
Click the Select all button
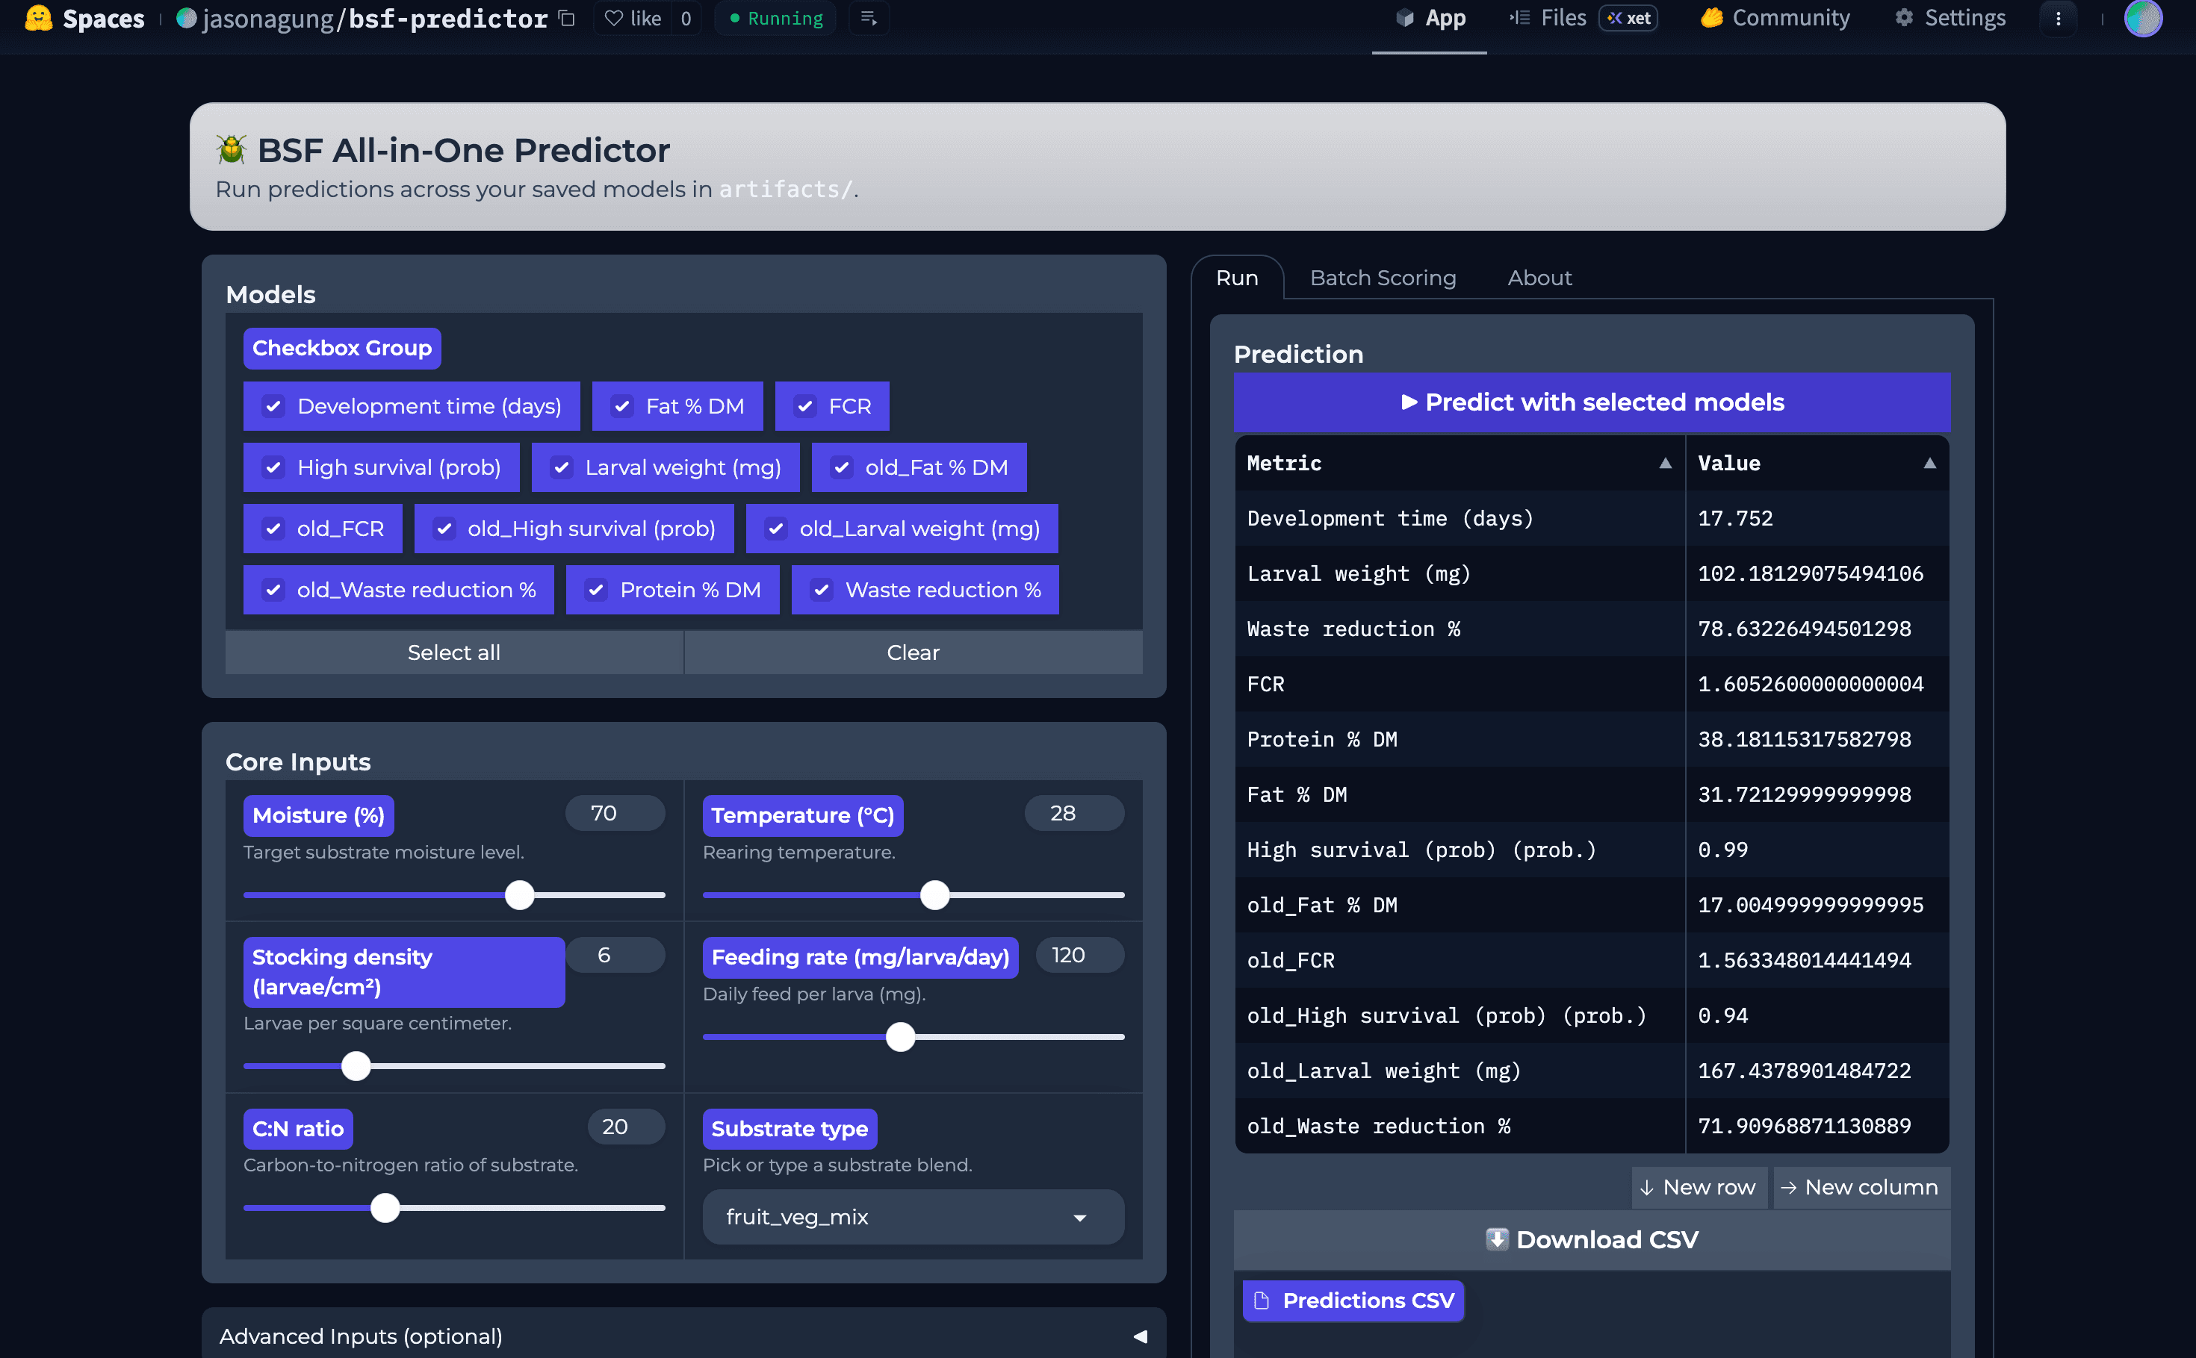pos(453,653)
